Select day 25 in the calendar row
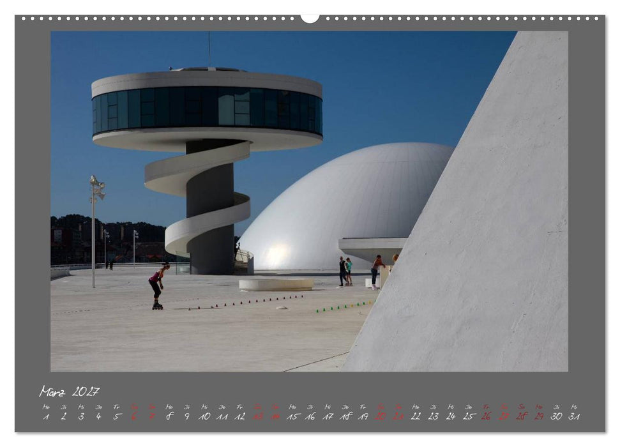This screenshot has height=447, width=620. click(x=469, y=416)
